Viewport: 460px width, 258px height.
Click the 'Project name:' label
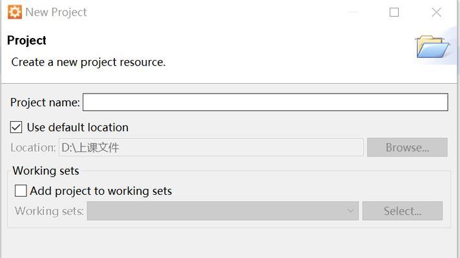tap(45, 103)
